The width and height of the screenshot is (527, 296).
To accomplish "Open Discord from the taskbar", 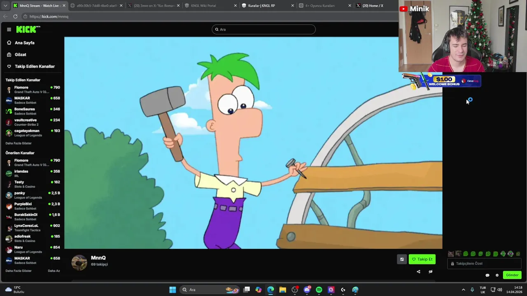I will 307,290.
